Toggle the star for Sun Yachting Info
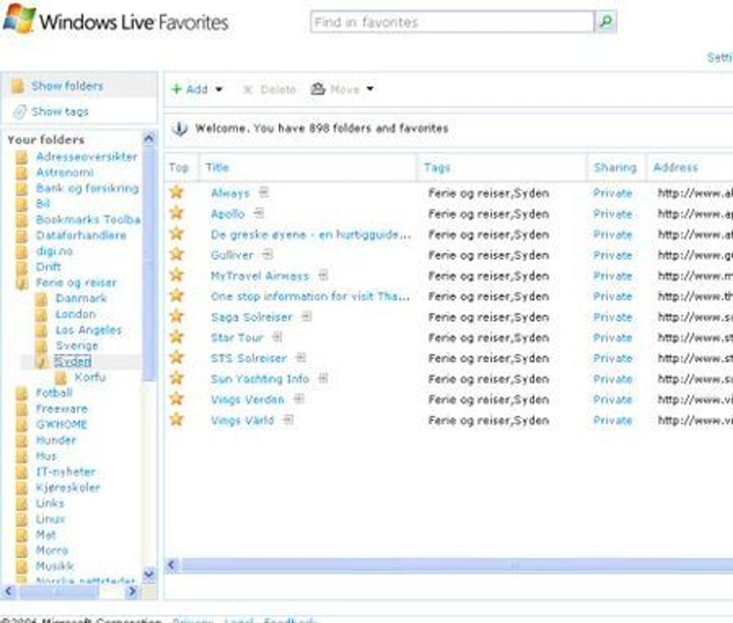The image size is (733, 623). coord(177,378)
